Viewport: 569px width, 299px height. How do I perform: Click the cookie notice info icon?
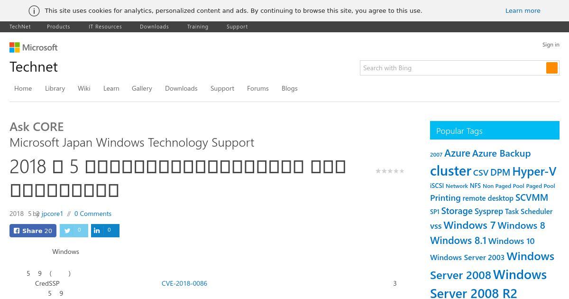[34, 10]
